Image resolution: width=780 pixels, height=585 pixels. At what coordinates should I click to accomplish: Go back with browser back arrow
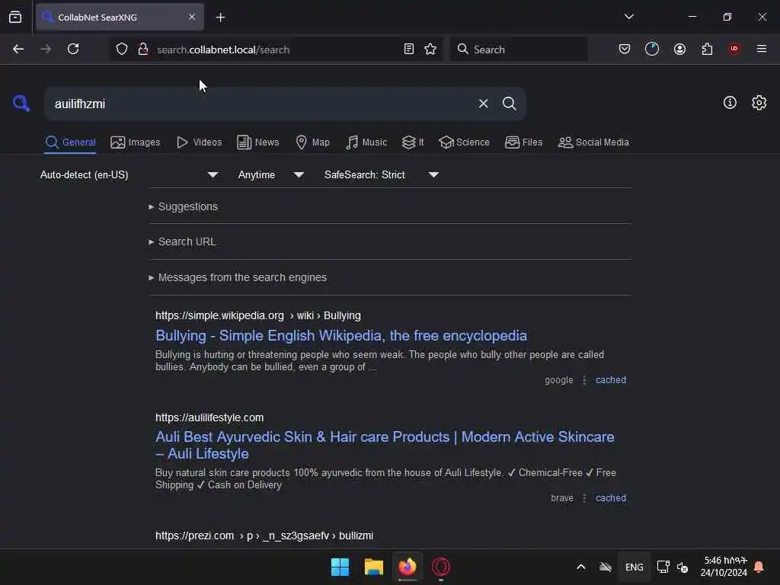pos(18,49)
